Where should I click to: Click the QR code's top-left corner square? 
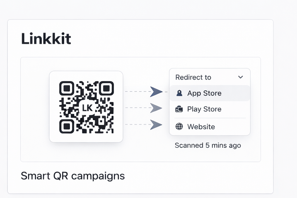coord(67,89)
